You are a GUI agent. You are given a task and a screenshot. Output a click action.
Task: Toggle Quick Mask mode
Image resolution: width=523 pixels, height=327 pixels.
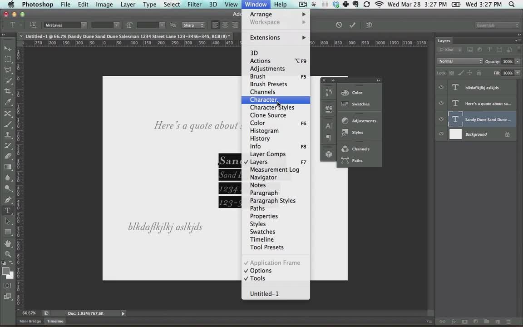tap(7, 286)
